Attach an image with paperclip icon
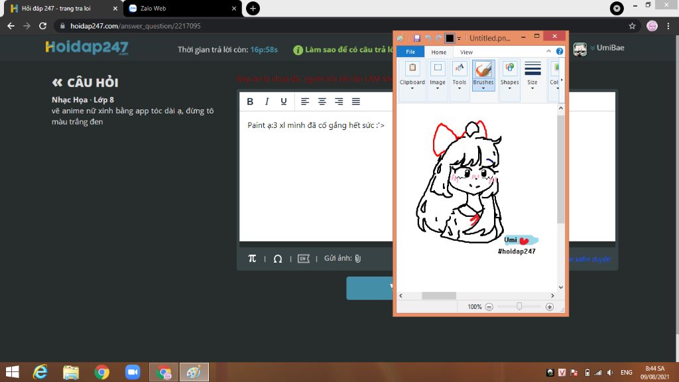The height and width of the screenshot is (382, 679). coord(357,259)
